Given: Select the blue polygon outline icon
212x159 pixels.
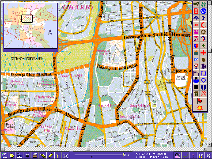Looking at the screenshot, I should pyautogui.click(x=204, y=80).
